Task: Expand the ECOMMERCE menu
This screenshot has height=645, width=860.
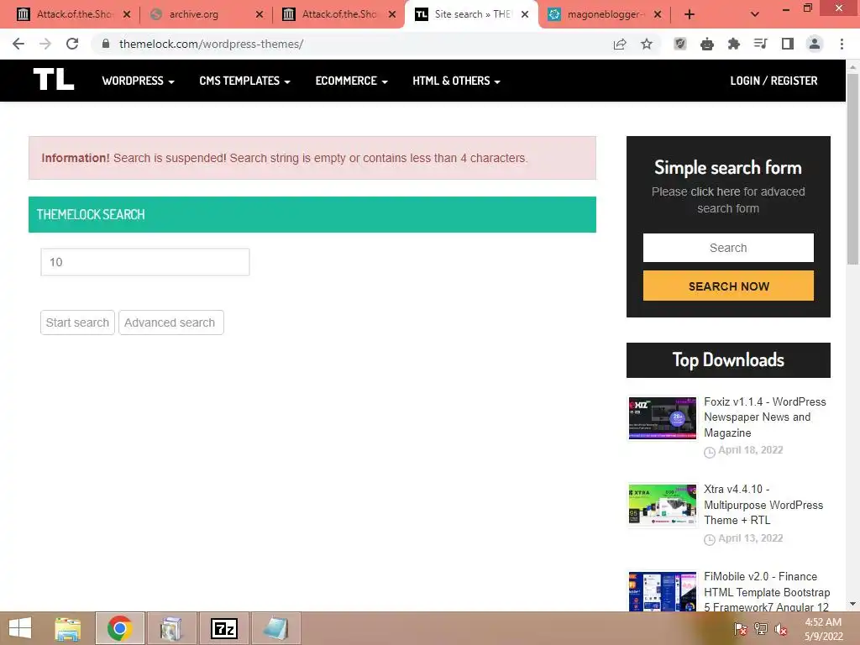Action: pos(352,81)
